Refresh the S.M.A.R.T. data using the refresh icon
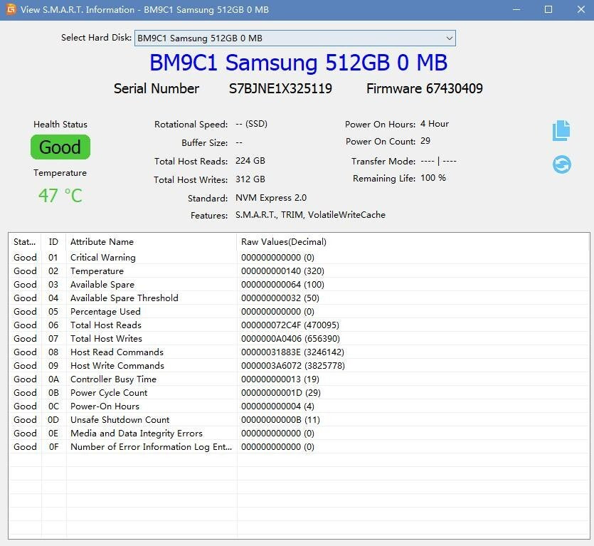The image size is (594, 546). [x=561, y=164]
